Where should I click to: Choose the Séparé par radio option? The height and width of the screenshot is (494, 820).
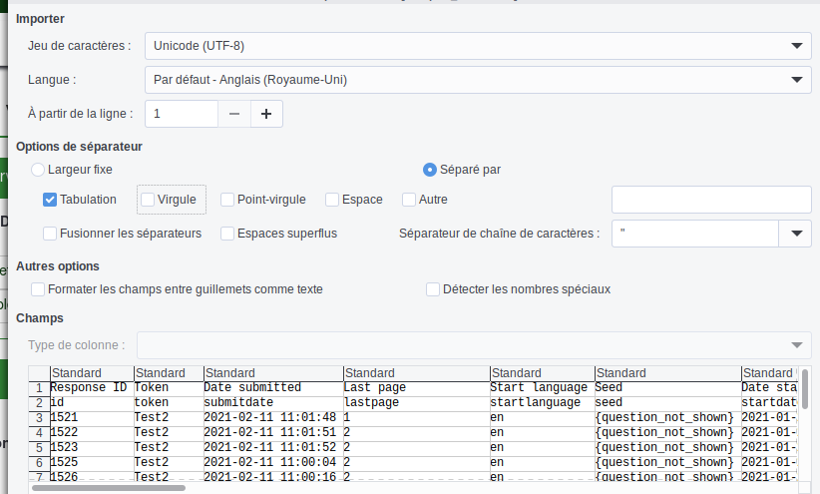[430, 170]
